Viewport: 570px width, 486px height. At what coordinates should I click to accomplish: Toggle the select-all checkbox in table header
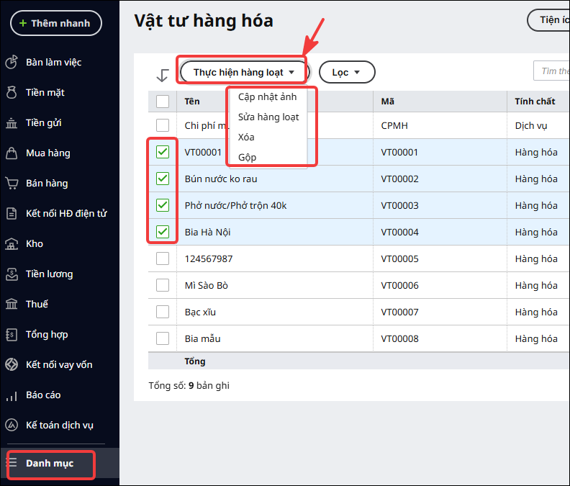pos(163,102)
